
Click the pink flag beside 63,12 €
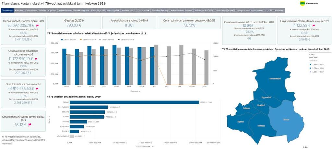click(30, 125)
